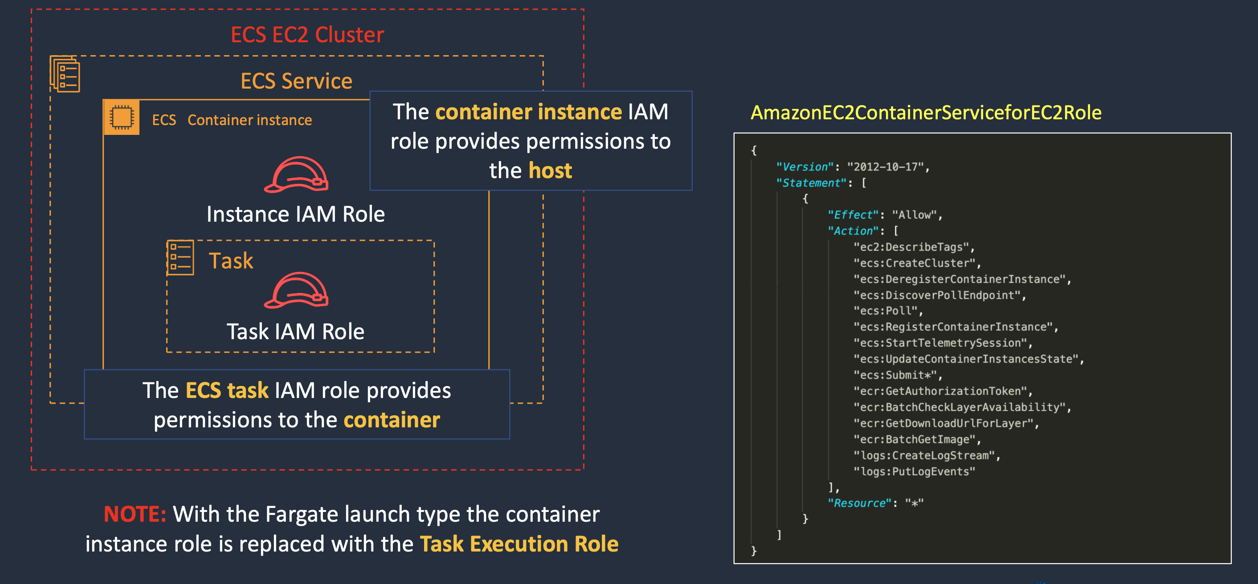The width and height of the screenshot is (1258, 584).
Task: Click the ECS task IAM role callout
Action: pos(297,405)
